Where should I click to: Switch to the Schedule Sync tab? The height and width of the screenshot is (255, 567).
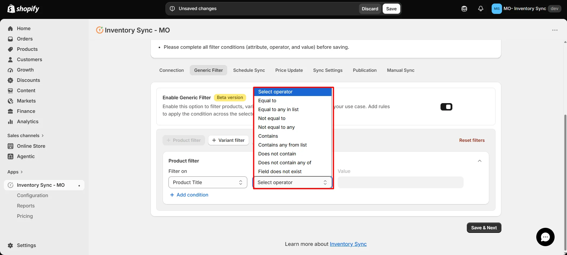pos(249,70)
